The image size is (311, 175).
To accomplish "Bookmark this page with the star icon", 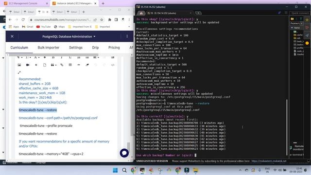I will coord(102,19).
